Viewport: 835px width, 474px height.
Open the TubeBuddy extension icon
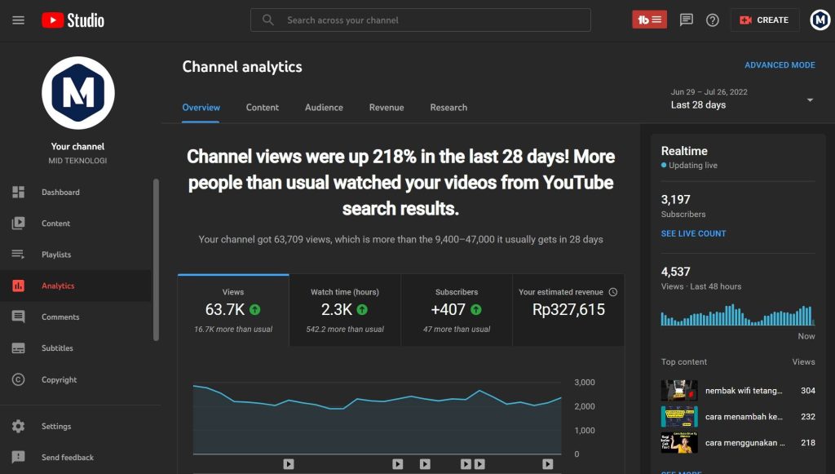coord(649,20)
